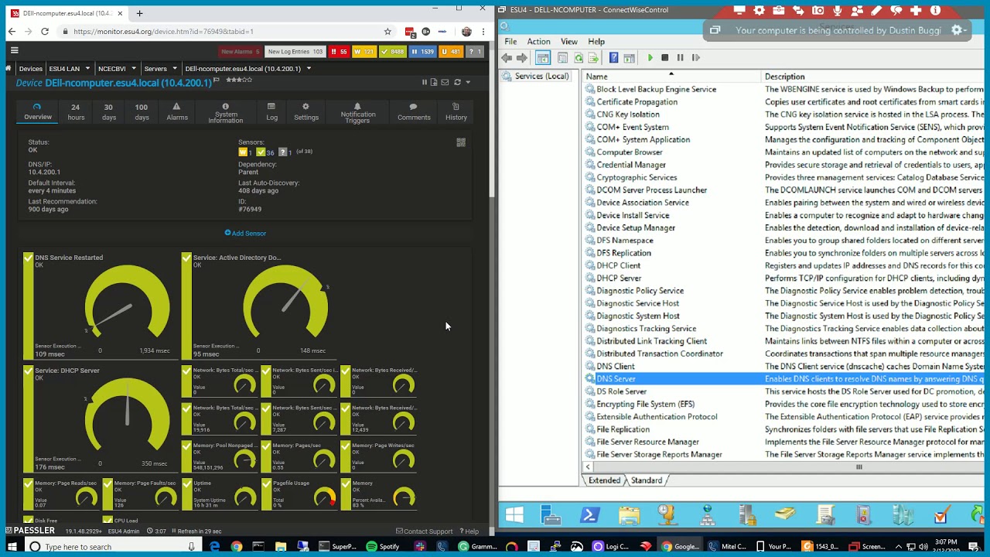990x557 pixels.
Task: Open the View menu in Services
Action: (569, 42)
